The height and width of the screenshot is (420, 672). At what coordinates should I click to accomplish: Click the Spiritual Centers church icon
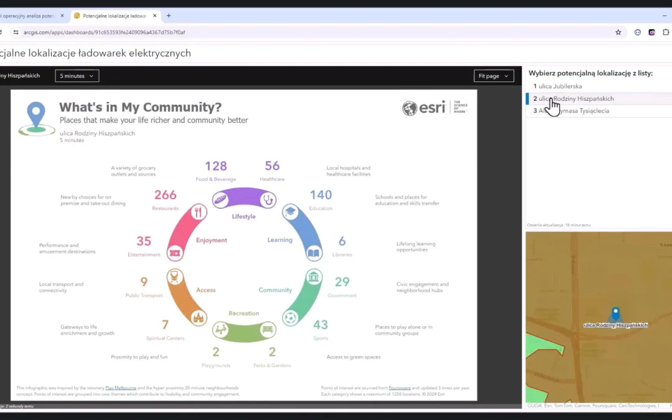tap(198, 318)
